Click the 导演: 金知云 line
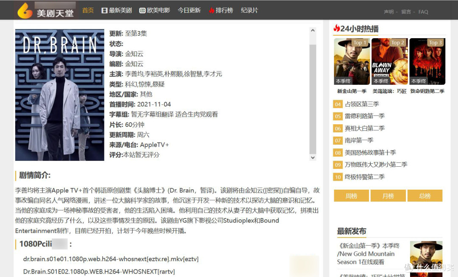 (x=126, y=54)
